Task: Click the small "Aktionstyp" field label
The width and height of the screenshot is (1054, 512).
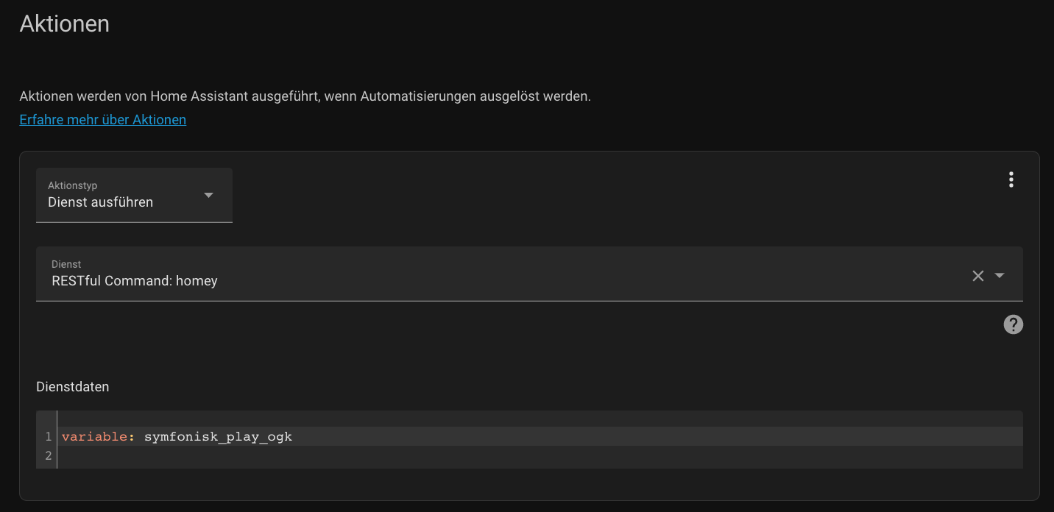Action: (72, 186)
